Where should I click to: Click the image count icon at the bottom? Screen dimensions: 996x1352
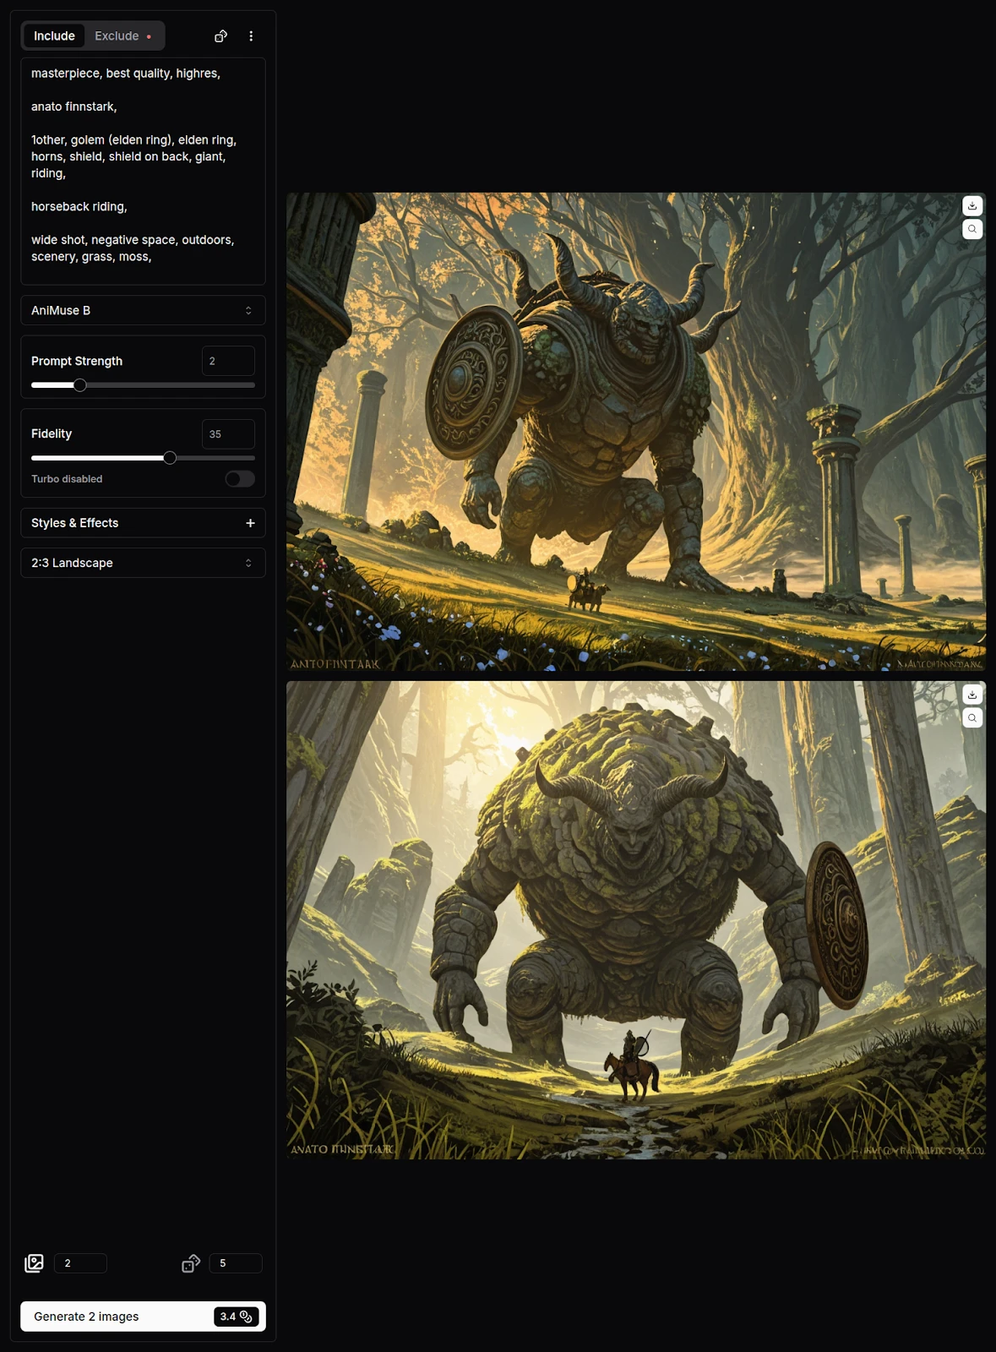pos(34,1263)
